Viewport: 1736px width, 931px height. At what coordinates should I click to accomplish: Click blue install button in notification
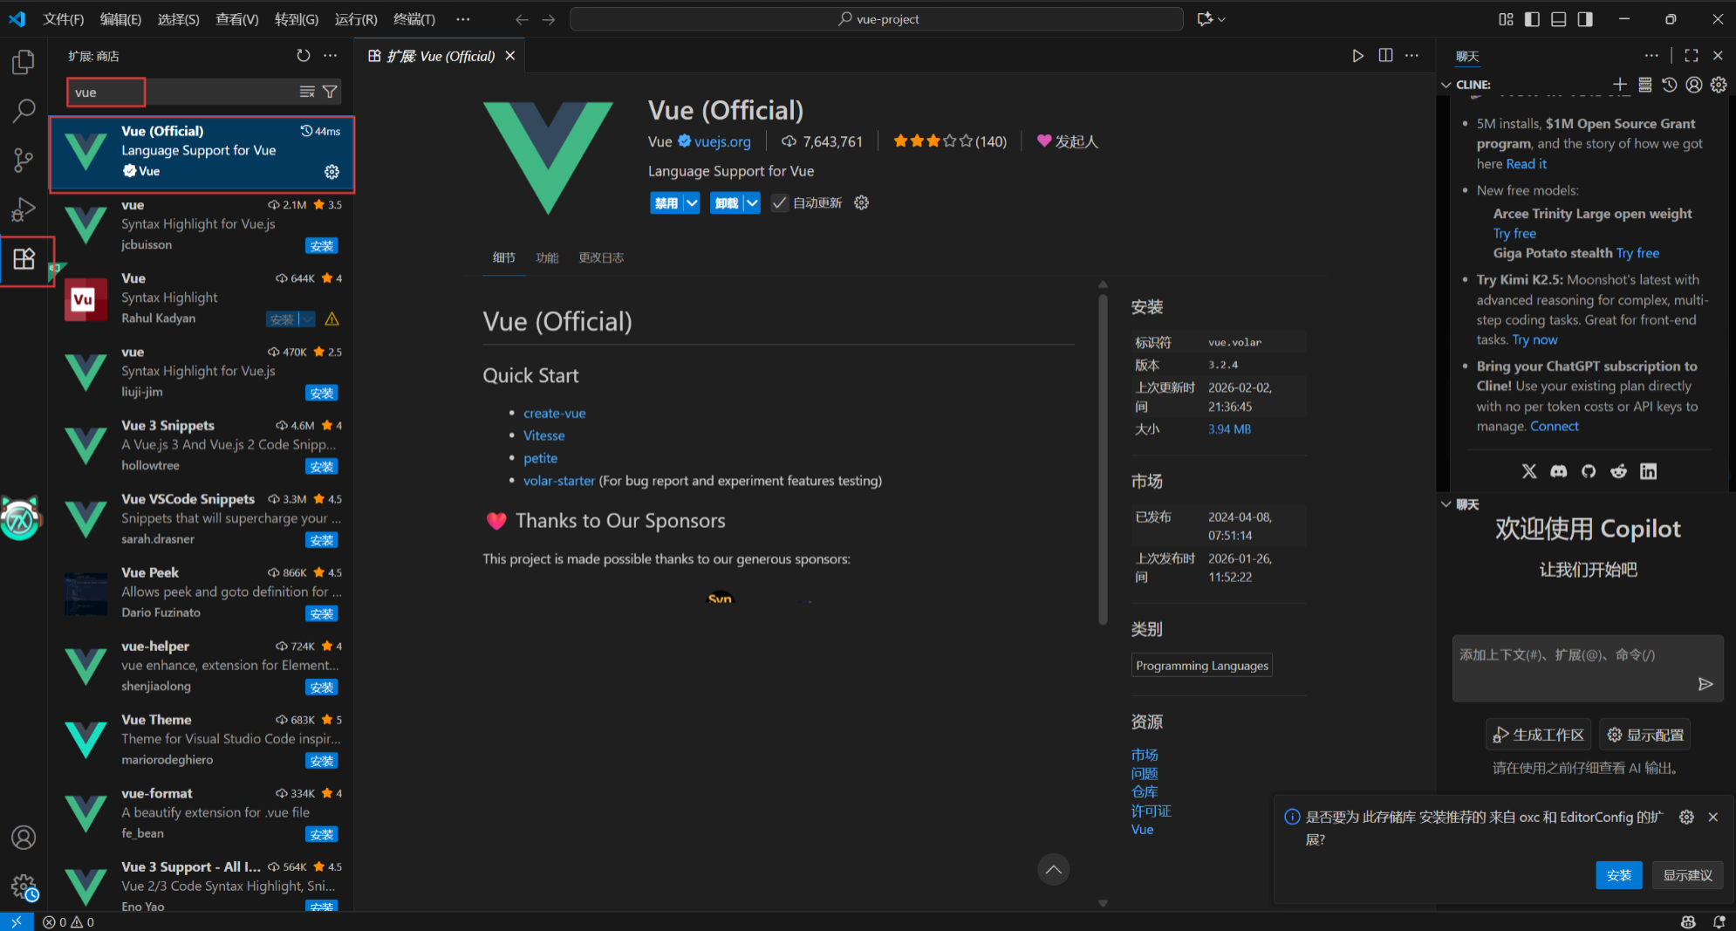[x=1618, y=875]
